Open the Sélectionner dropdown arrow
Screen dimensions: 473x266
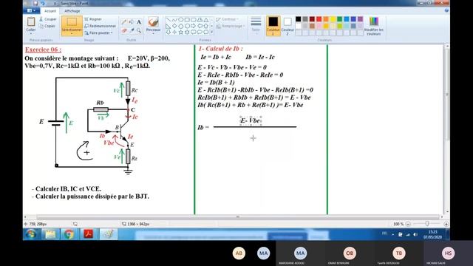72,33
